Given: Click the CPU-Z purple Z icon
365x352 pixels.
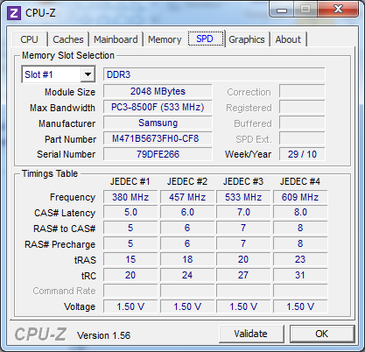Looking at the screenshot, I should click(x=14, y=13).
